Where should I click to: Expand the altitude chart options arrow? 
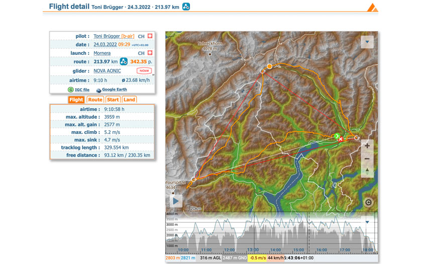click(367, 222)
